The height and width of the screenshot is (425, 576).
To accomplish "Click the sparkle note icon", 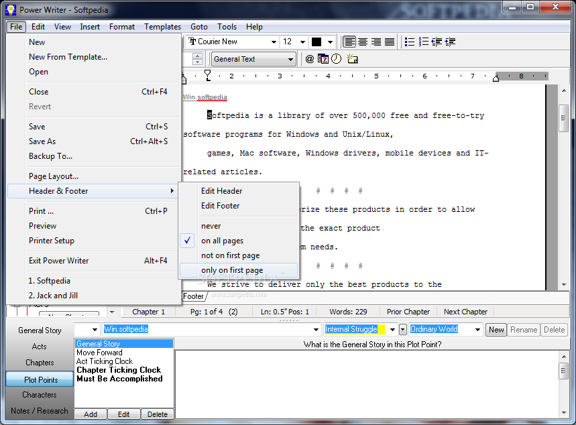I will [x=352, y=59].
